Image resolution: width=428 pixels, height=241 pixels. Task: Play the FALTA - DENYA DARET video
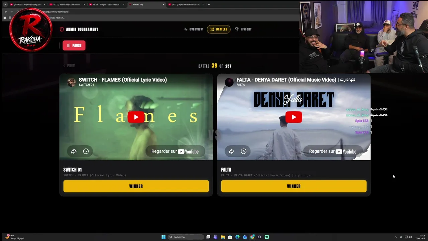pos(294,117)
